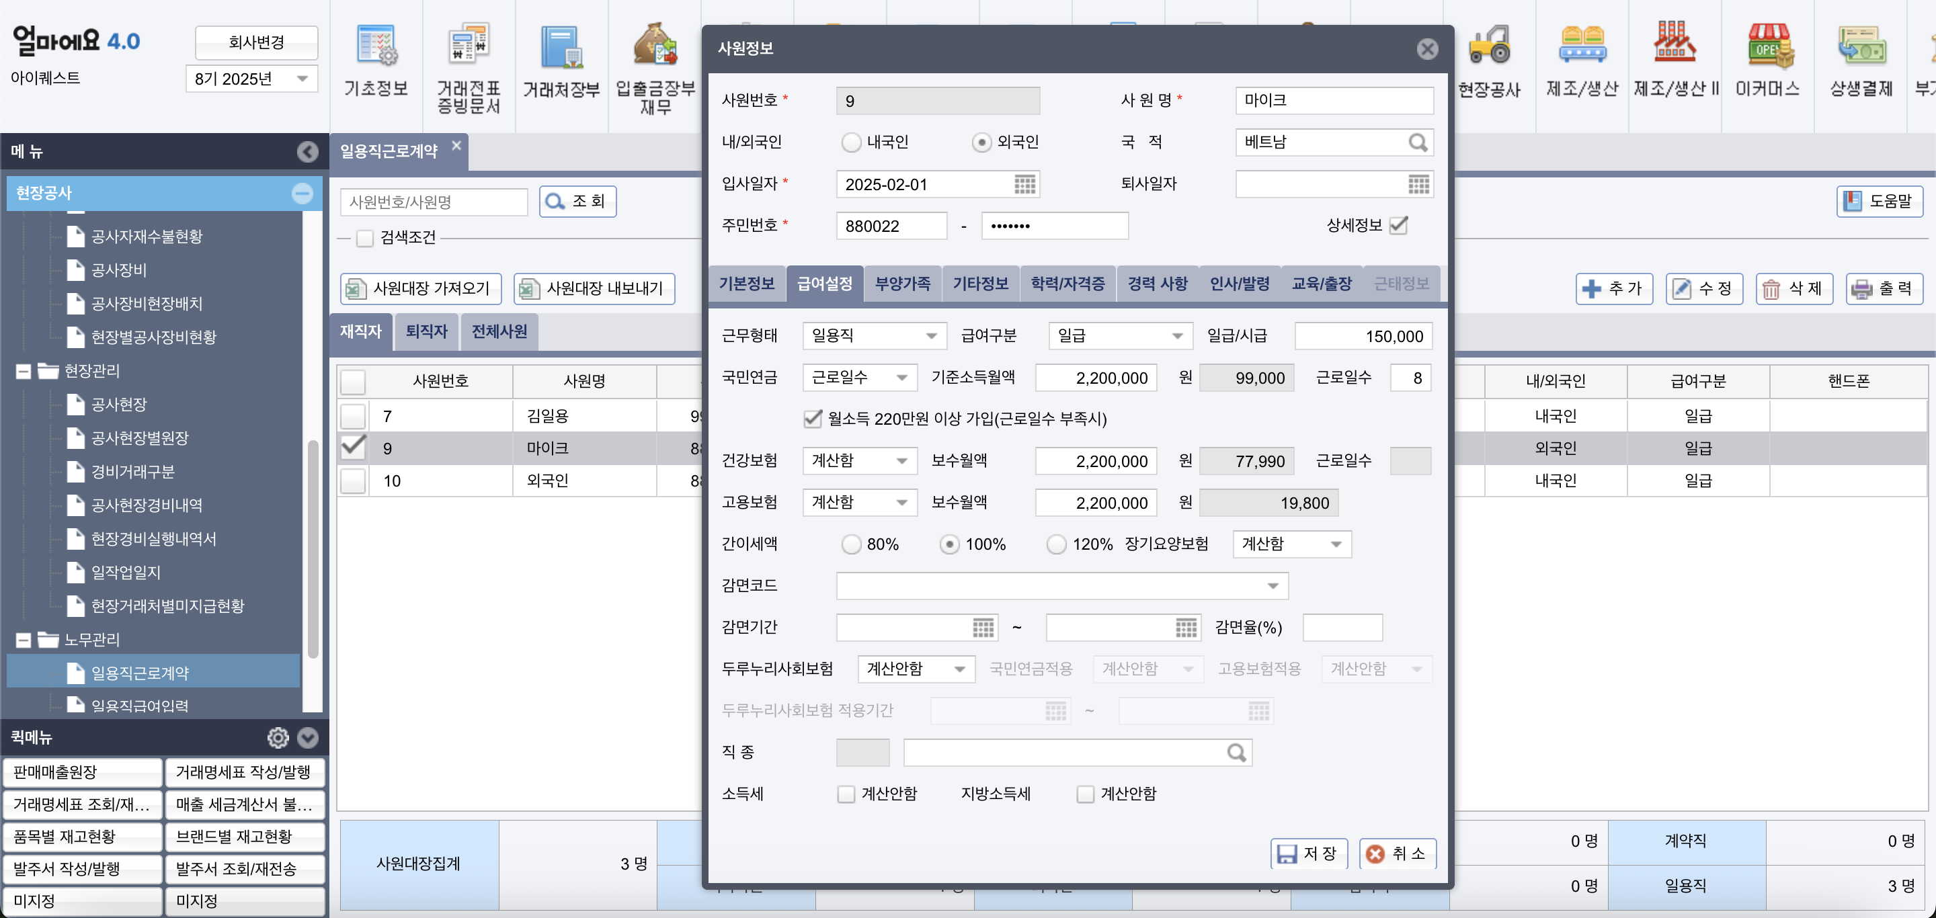The height and width of the screenshot is (918, 1936).
Task: Click search magnifier beside 직종 field
Action: point(1236,752)
